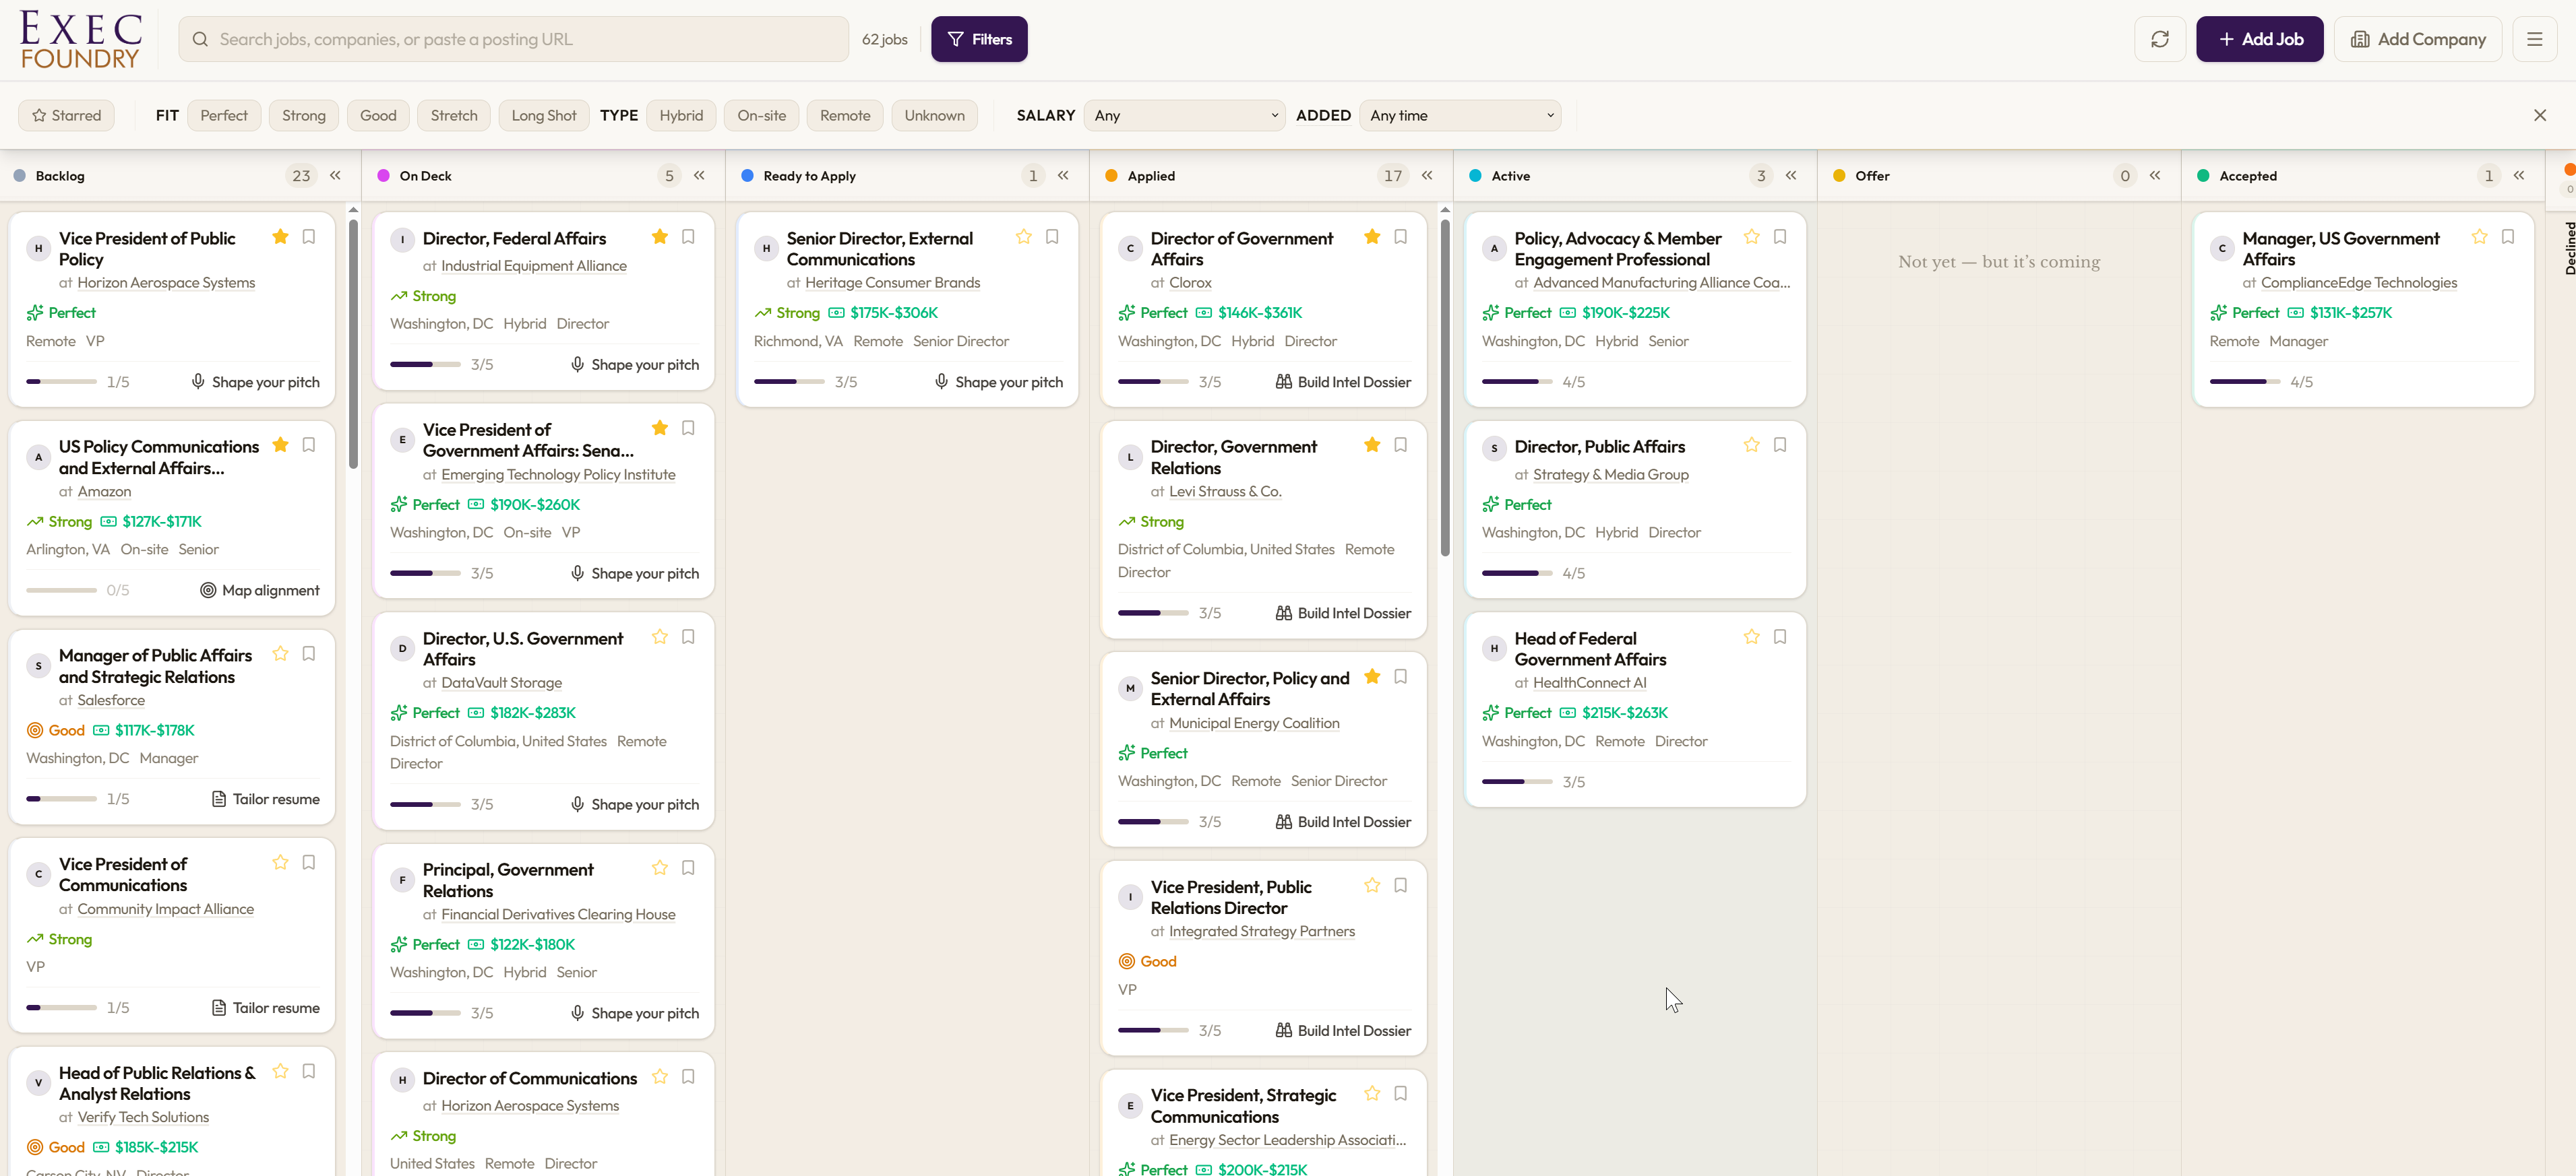Star the Manager of Public Affairs Salesforce job
The height and width of the screenshot is (1176, 2576).
(280, 653)
